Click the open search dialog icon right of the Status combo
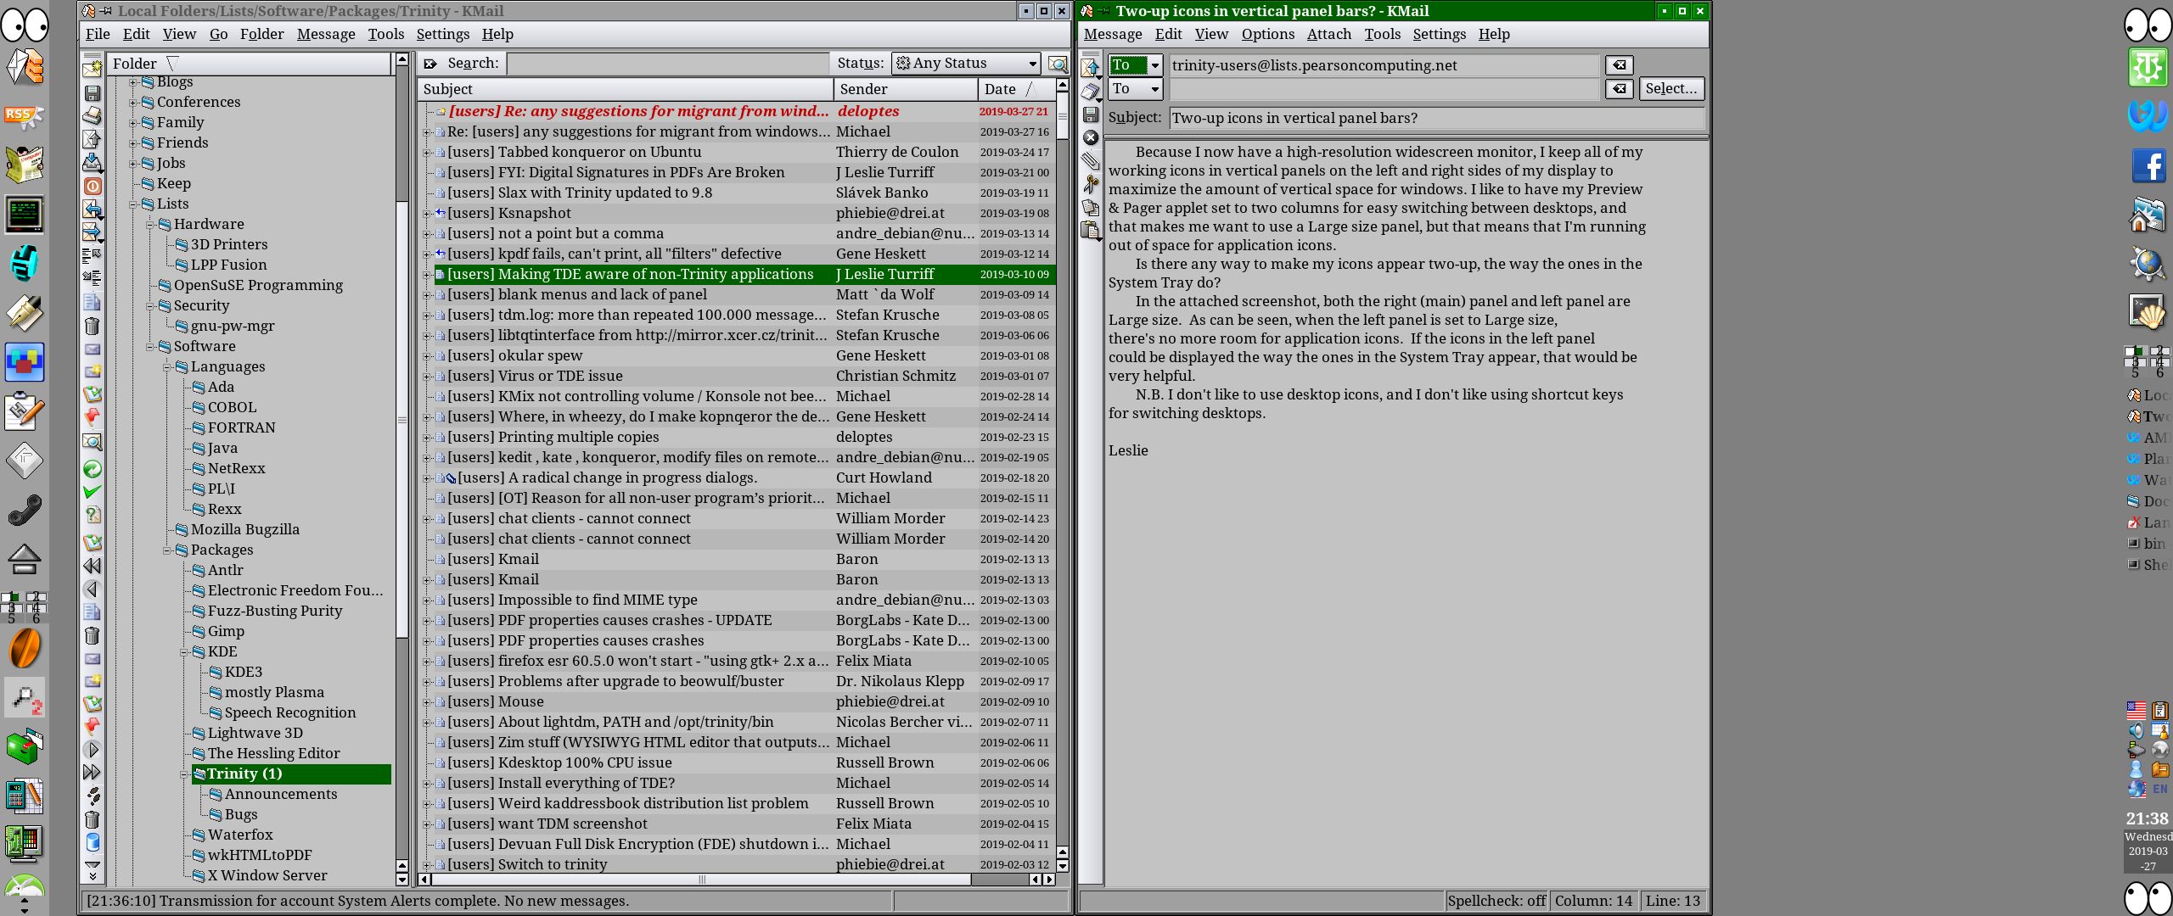 click(x=1058, y=64)
